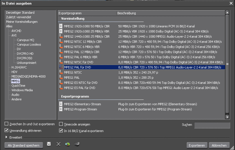Select Alles in category tree
Image resolution: width=235 pixels, height=150 pixels.
coord(9,26)
